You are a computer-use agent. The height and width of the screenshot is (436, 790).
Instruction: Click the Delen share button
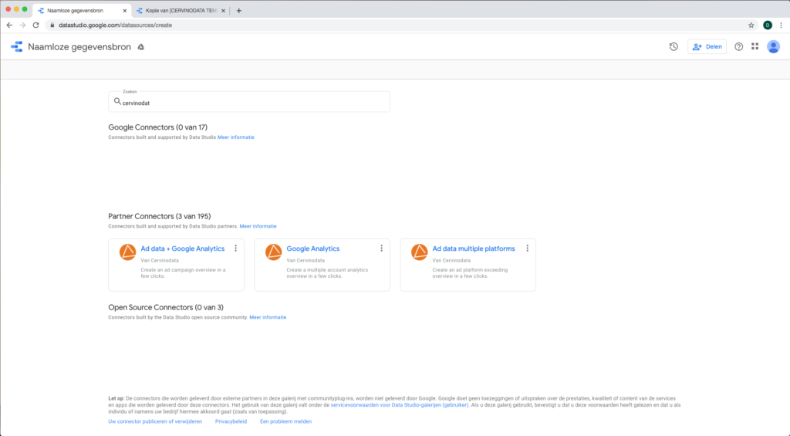[707, 46]
